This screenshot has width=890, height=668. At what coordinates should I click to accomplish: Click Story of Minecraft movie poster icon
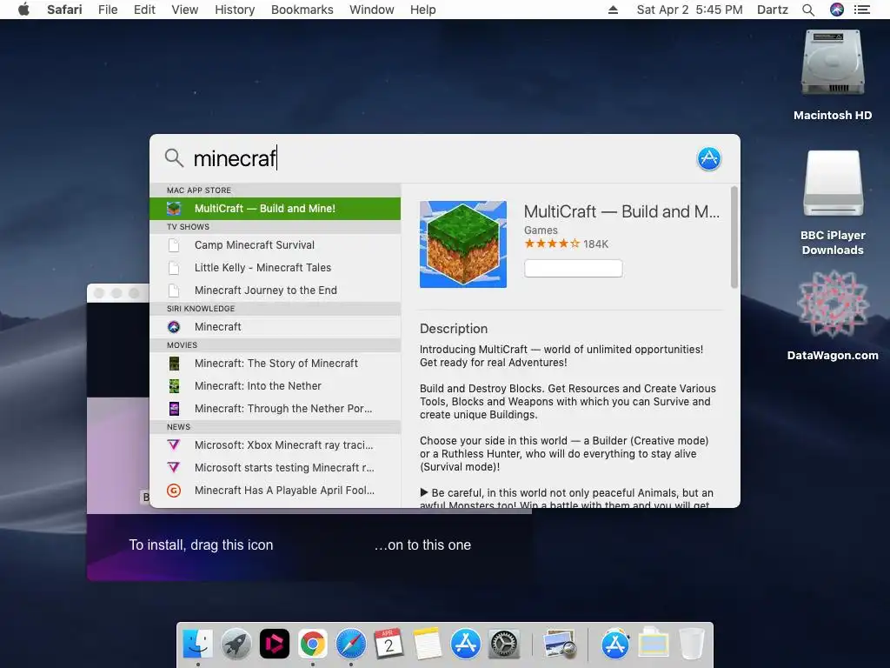click(x=174, y=363)
